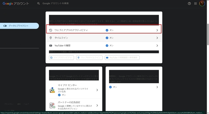Image resolution: width=209 pixels, height=114 pixels.
Task: Open マイ アド センター
Action: [74, 90]
